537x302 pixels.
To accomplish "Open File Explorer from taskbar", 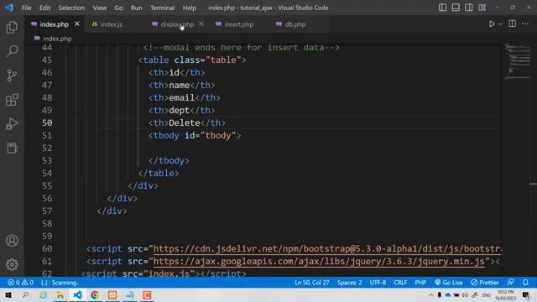I will pyautogui.click(x=60, y=294).
